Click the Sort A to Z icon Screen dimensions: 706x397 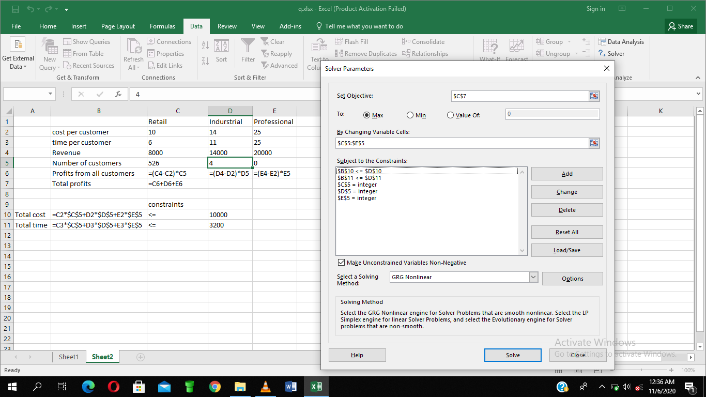205,45
